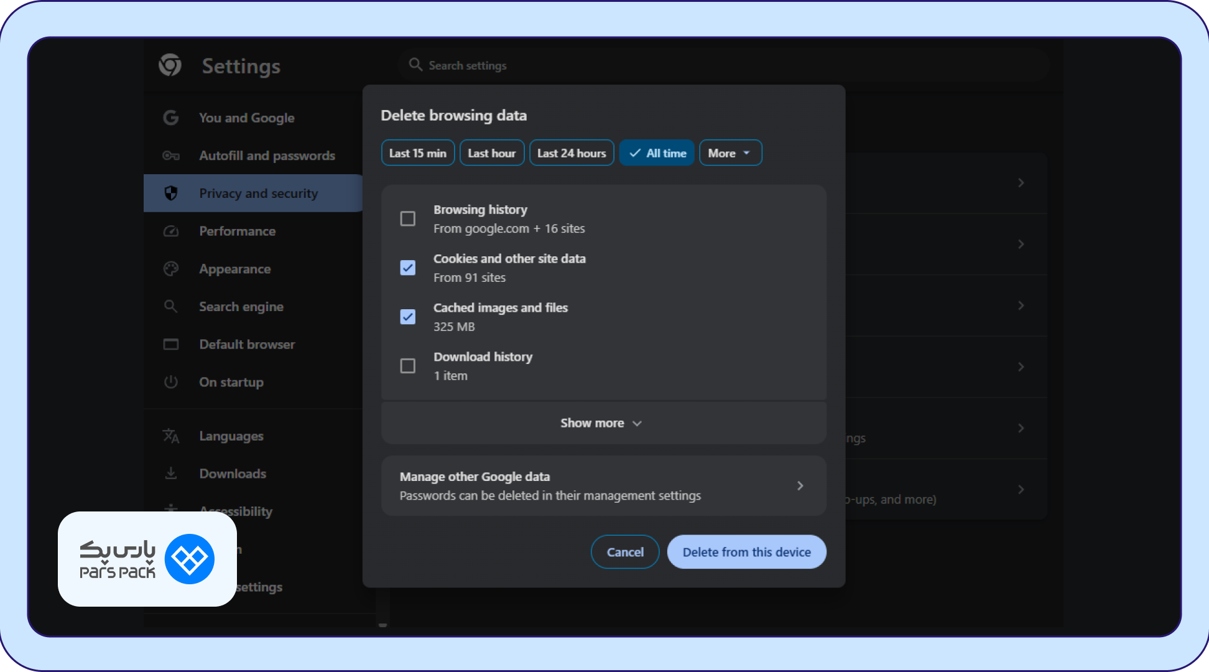Click Delete from this device button
The width and height of the screenshot is (1209, 672).
pos(746,552)
